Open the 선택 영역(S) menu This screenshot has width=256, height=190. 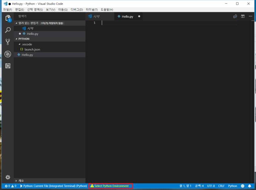(35, 10)
